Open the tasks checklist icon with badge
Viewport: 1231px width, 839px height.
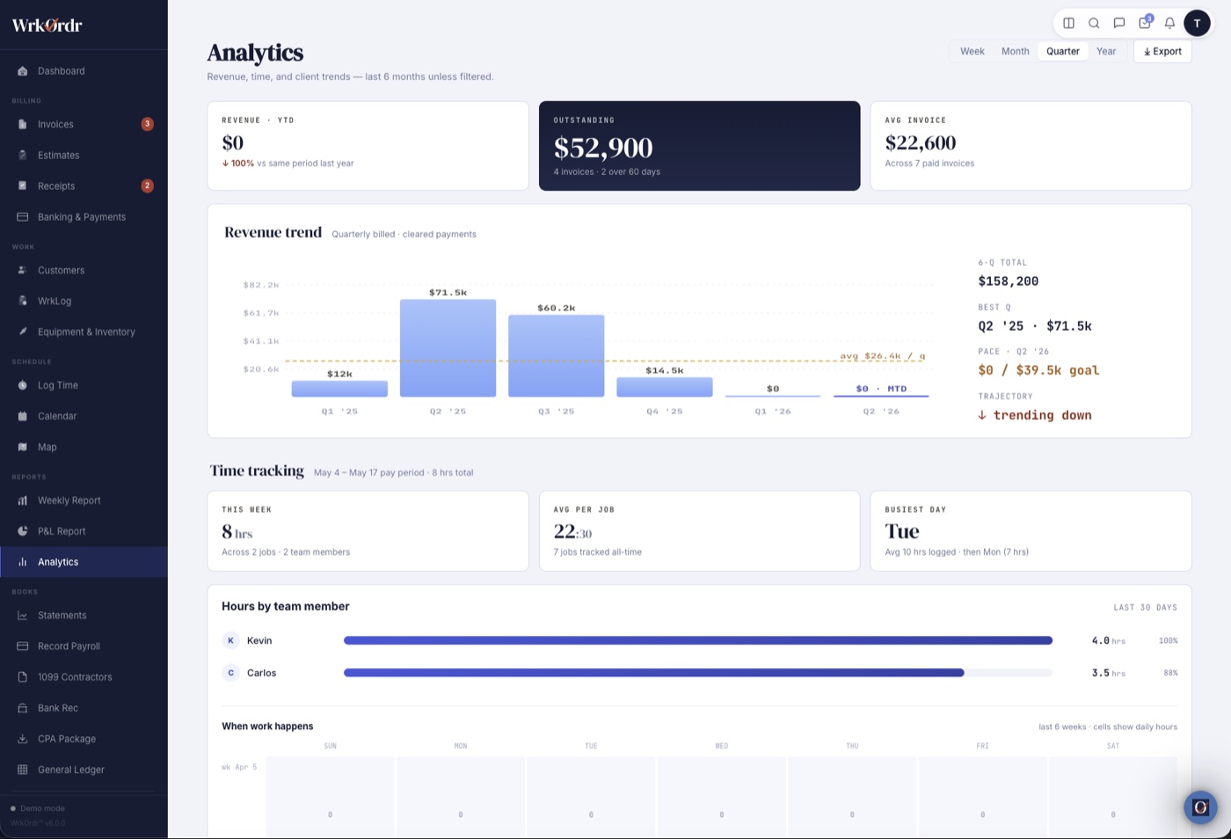[x=1145, y=23]
